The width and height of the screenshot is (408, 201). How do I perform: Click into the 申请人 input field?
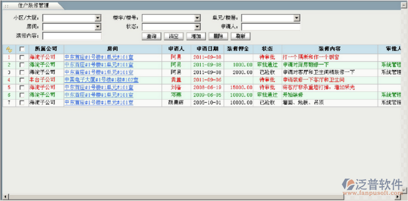pyautogui.click(x=271, y=27)
